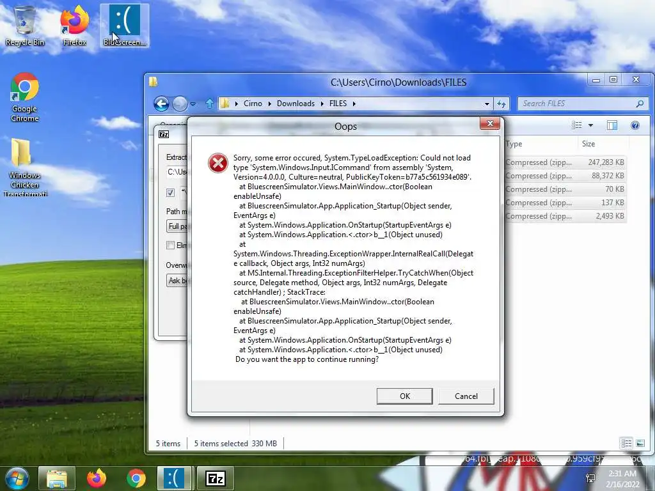Open the Windows Chicken Transformation folder

tap(25, 167)
